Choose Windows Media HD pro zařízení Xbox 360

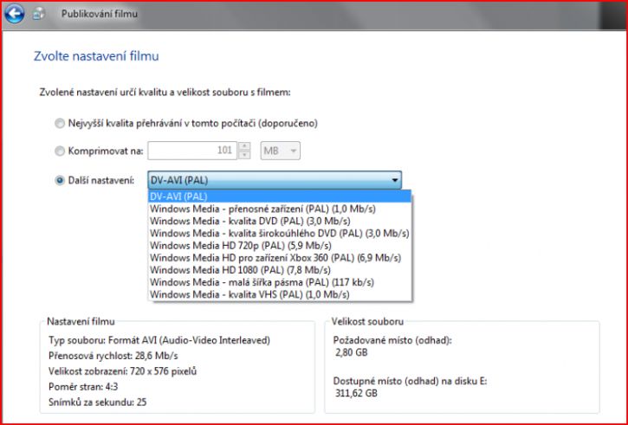coord(280,258)
